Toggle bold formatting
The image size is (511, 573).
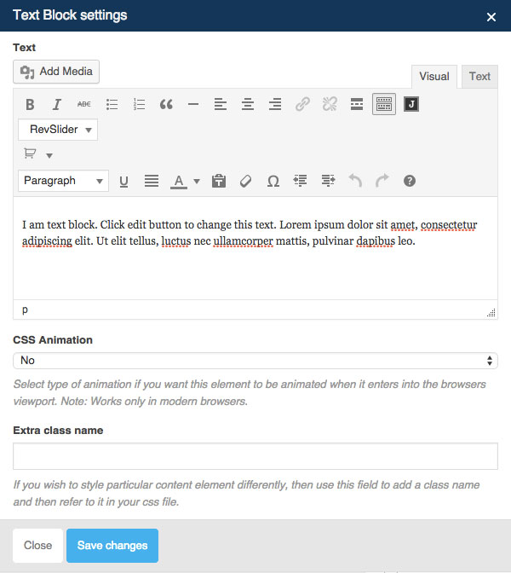point(30,105)
